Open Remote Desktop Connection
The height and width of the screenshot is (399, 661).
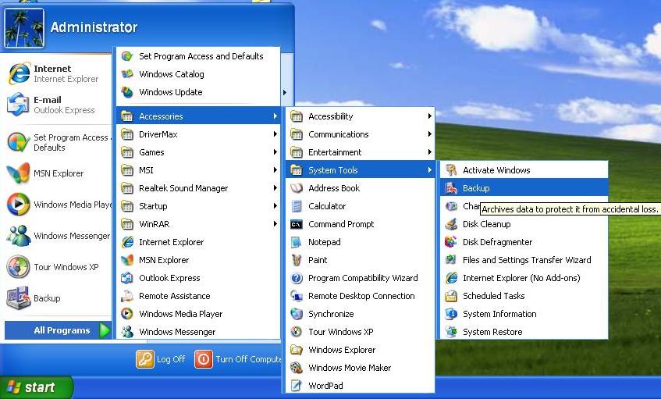(x=360, y=296)
